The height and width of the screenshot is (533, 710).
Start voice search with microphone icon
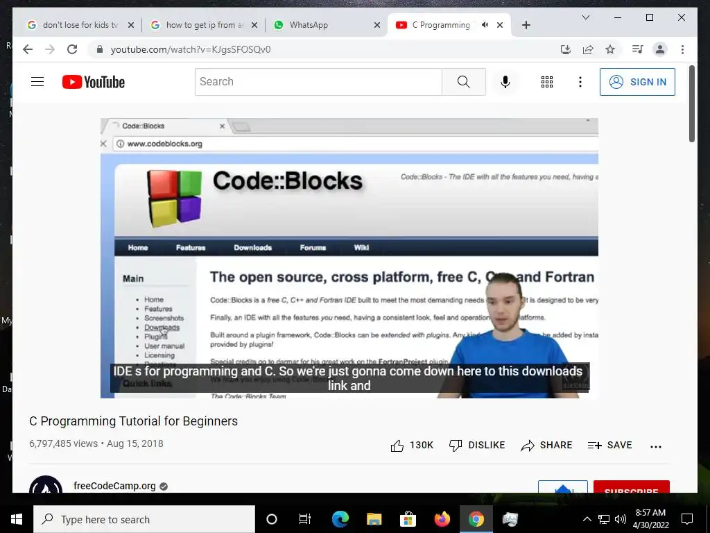505,82
